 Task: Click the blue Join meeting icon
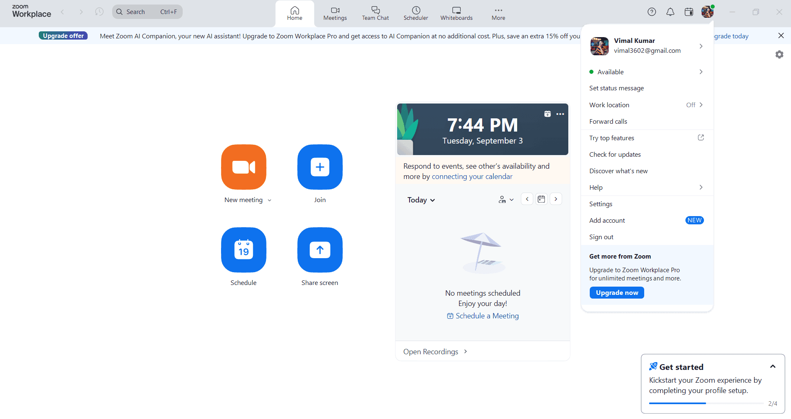point(320,167)
